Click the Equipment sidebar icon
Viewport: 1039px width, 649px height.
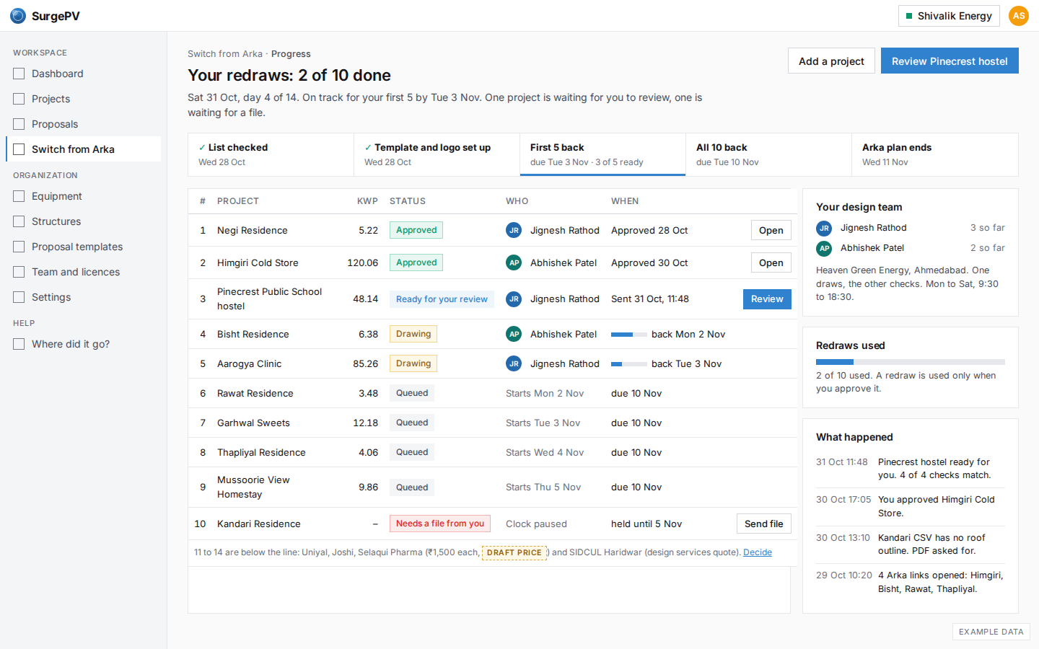pos(19,196)
